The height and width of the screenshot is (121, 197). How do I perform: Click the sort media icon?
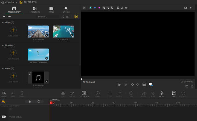point(68,17)
